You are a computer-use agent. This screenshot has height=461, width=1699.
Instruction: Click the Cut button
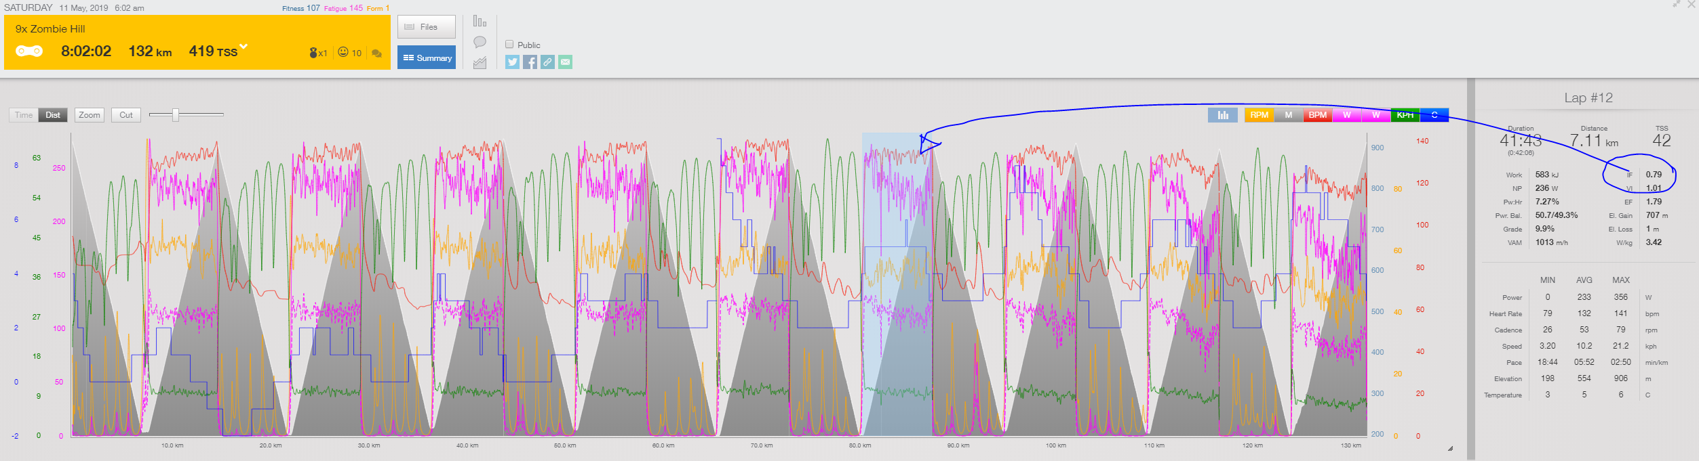point(126,115)
